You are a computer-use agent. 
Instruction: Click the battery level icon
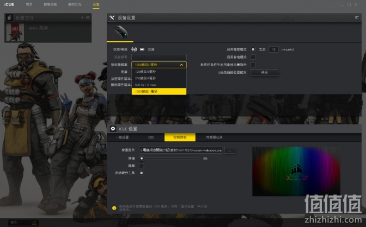[x=142, y=49]
